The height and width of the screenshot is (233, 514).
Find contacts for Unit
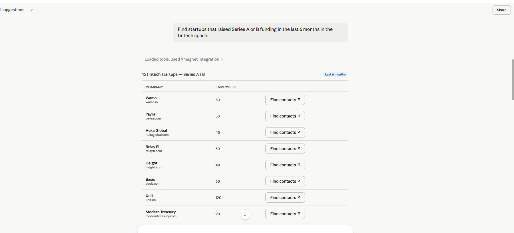click(x=285, y=198)
